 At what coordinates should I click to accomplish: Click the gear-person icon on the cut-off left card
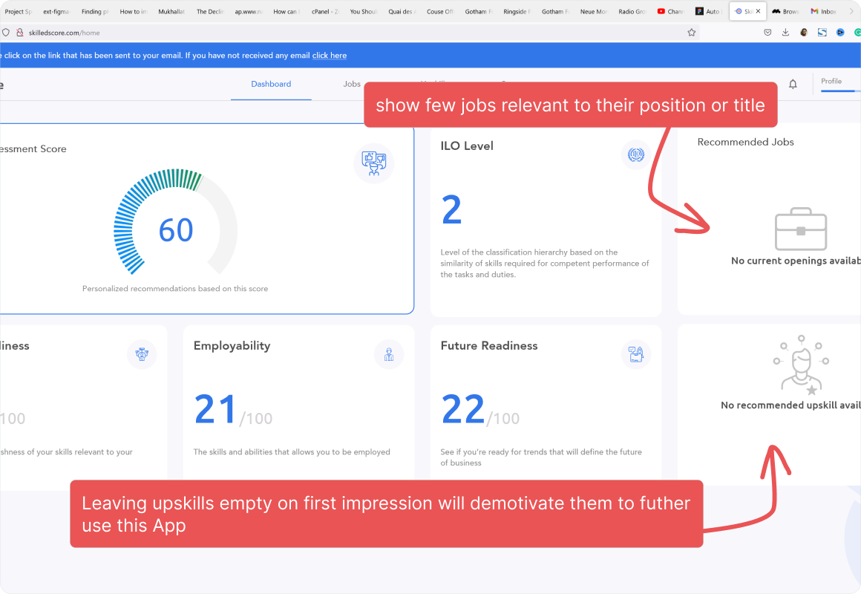click(x=142, y=354)
